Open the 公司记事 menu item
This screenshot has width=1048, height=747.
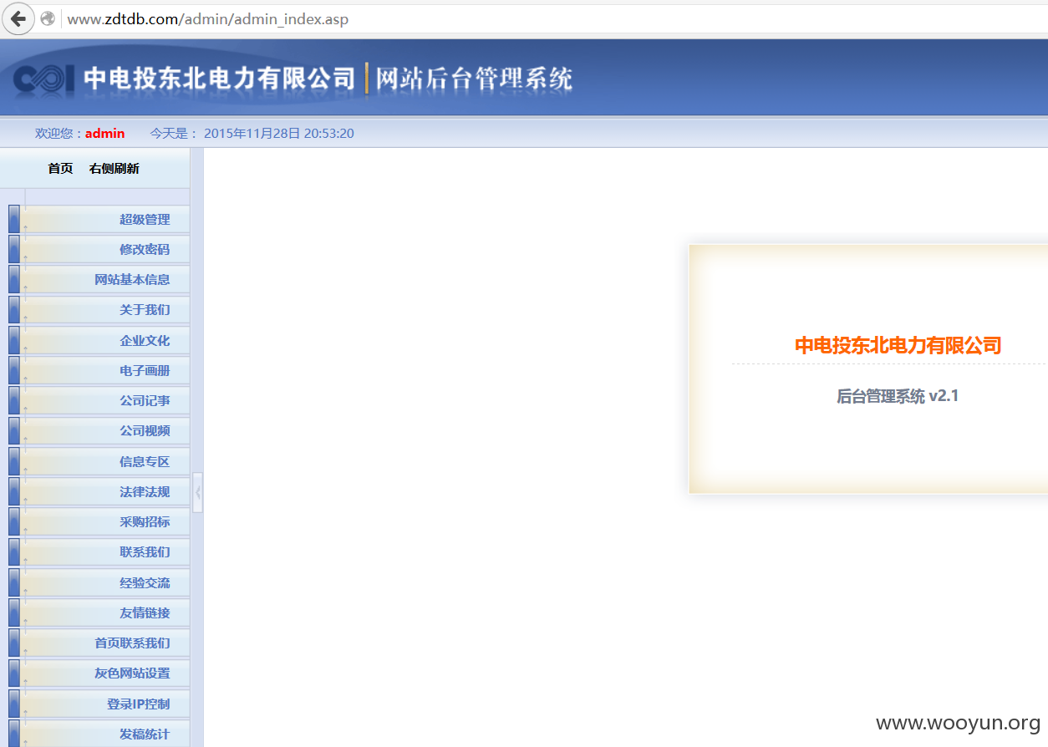click(145, 400)
